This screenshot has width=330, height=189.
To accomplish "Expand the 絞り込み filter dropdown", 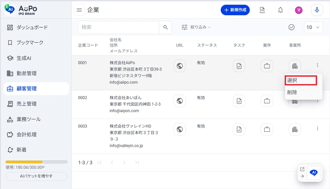I will pos(196,27).
